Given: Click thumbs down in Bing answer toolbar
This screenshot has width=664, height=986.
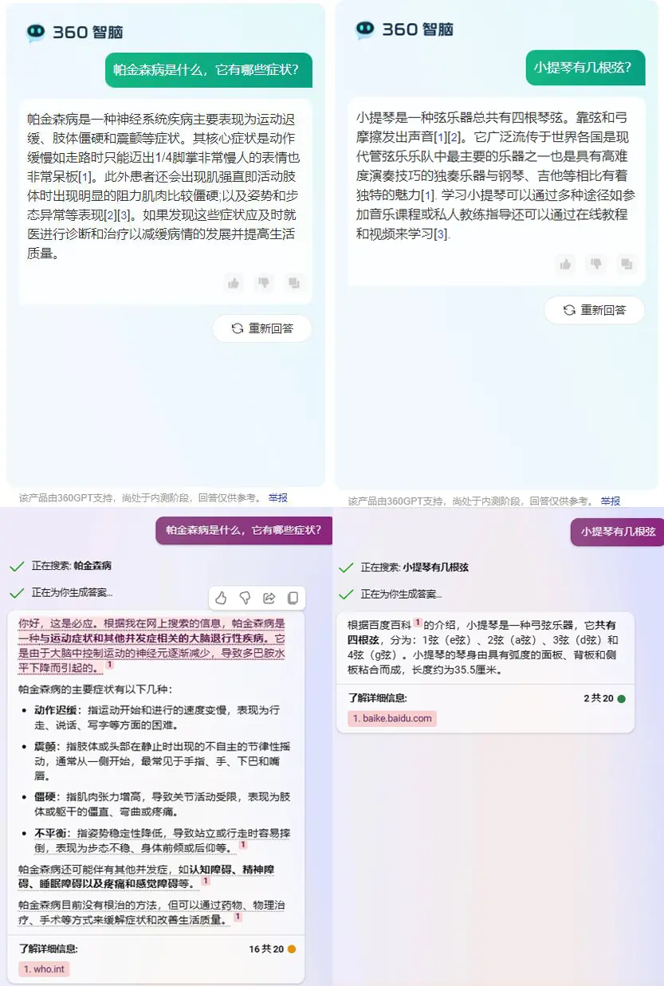Looking at the screenshot, I should point(246,598).
